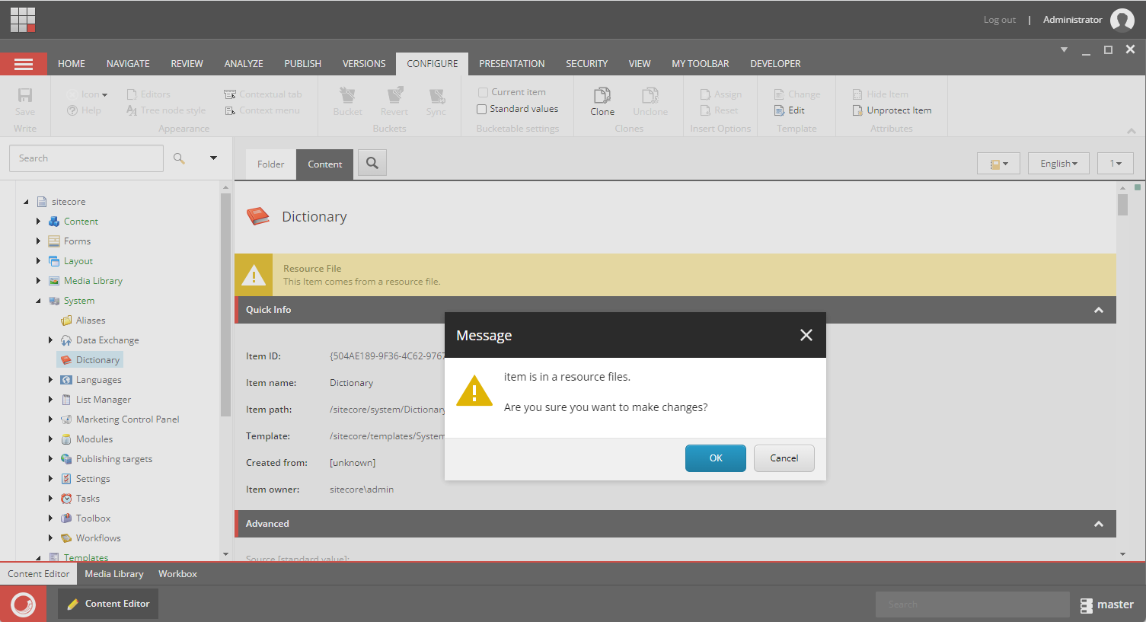
Task: Click the Hide Item icon
Action: pyautogui.click(x=857, y=94)
